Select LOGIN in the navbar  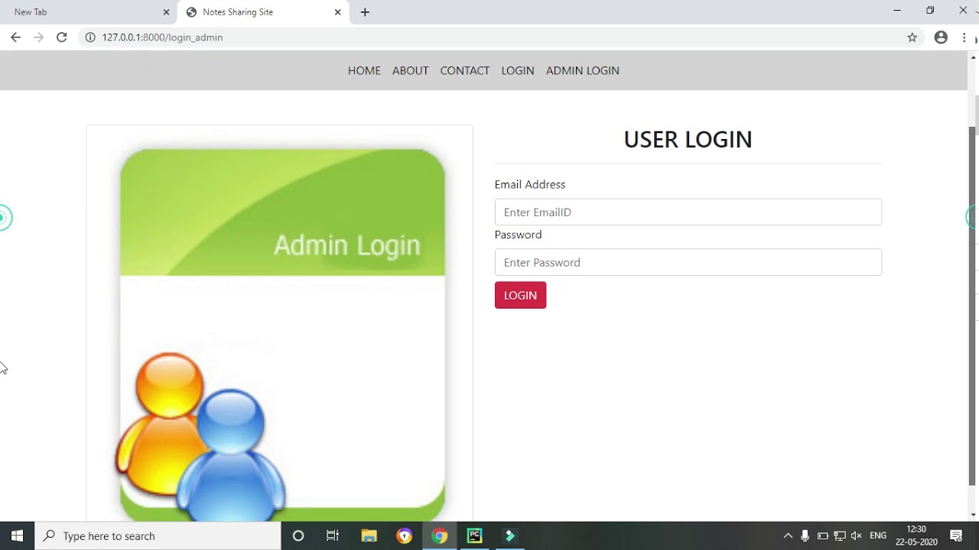click(518, 70)
